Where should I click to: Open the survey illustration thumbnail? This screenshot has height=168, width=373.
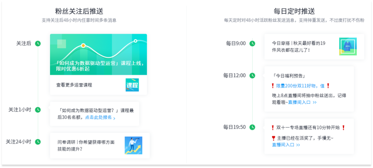click(133, 145)
